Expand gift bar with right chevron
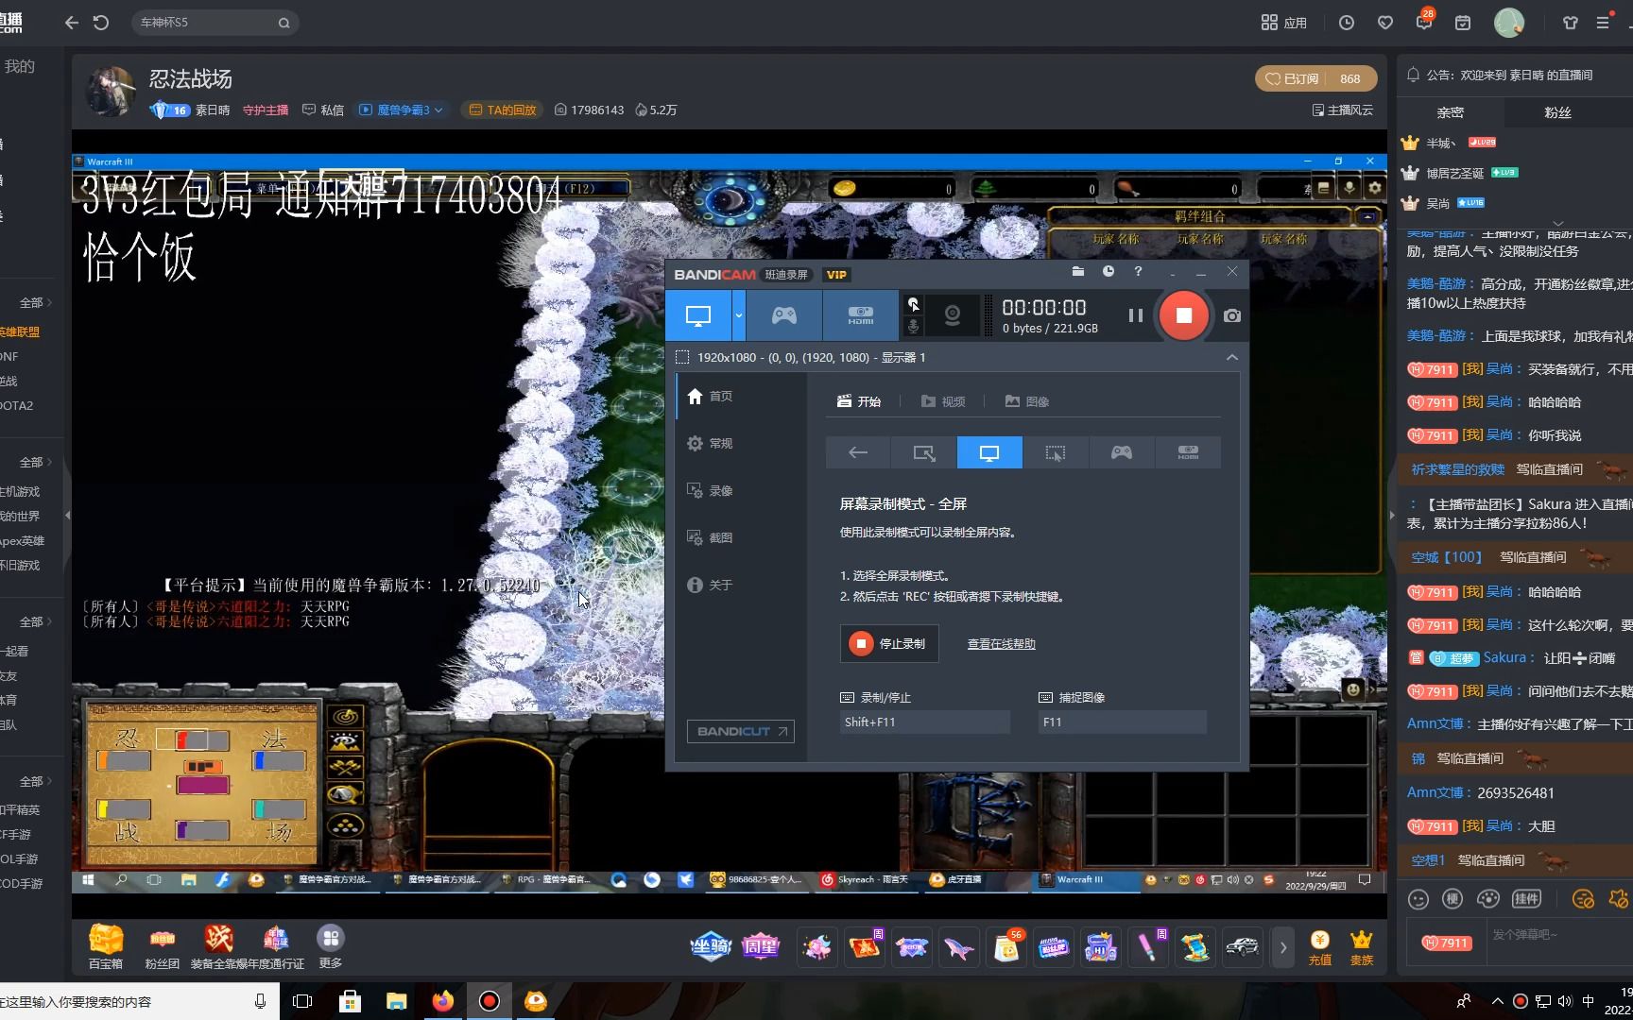 [1282, 947]
